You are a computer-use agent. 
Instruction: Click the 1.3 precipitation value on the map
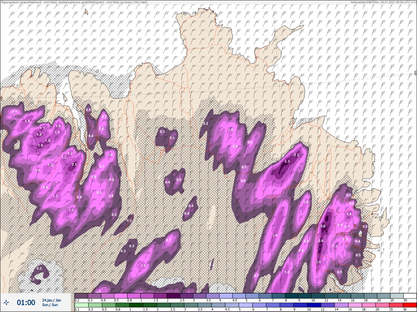tap(71, 210)
